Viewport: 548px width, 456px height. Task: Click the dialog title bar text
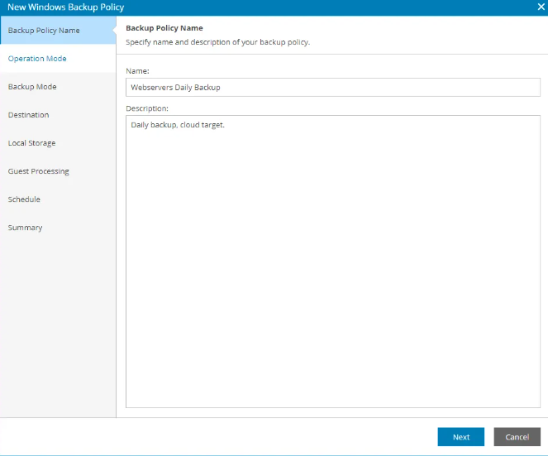coord(66,7)
